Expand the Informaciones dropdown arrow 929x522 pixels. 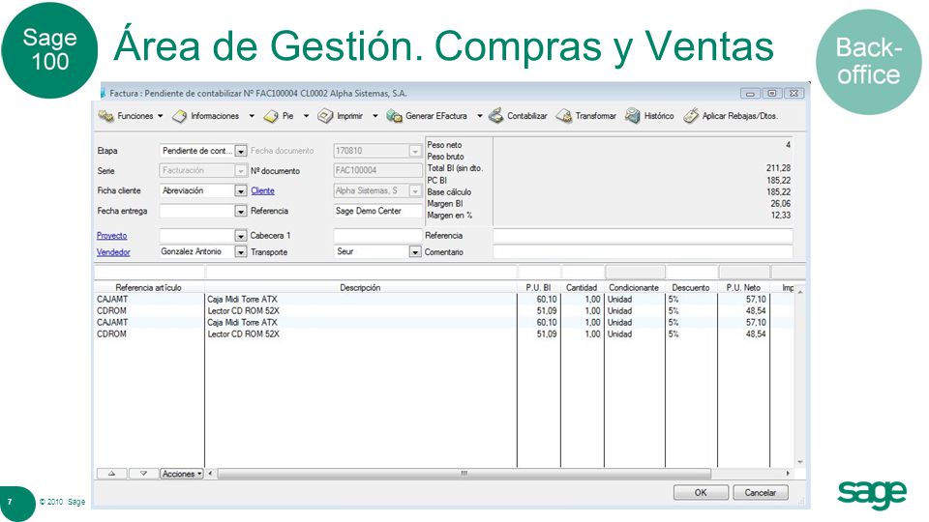252,116
